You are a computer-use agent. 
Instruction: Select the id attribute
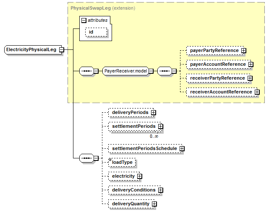point(96,32)
